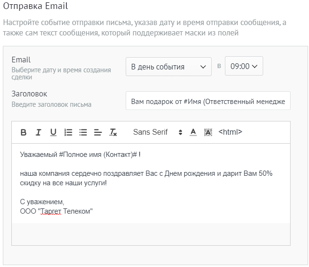
Task: Toggle bold formatting in editor toolbar
Action: (24, 132)
